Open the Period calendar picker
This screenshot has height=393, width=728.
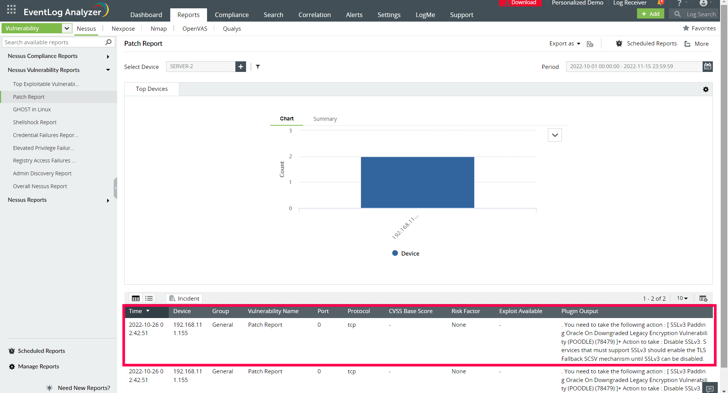pos(708,66)
